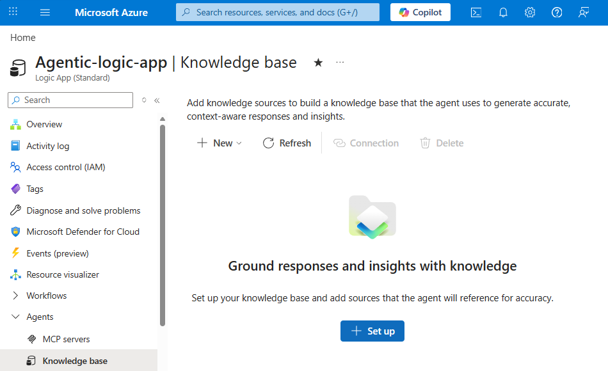Screen dimensions: 608x371
Task: Open the notifications bell
Action: (x=503, y=12)
